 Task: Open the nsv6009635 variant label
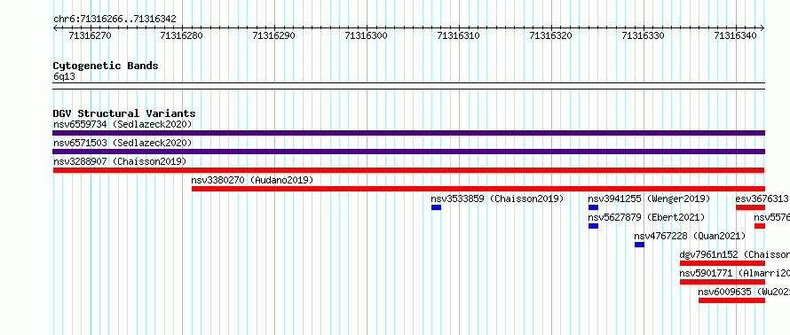[744, 292]
